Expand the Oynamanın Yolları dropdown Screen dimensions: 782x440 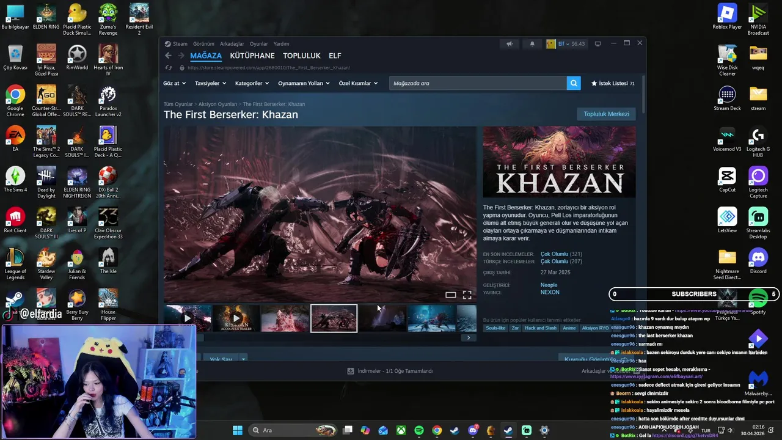click(304, 83)
